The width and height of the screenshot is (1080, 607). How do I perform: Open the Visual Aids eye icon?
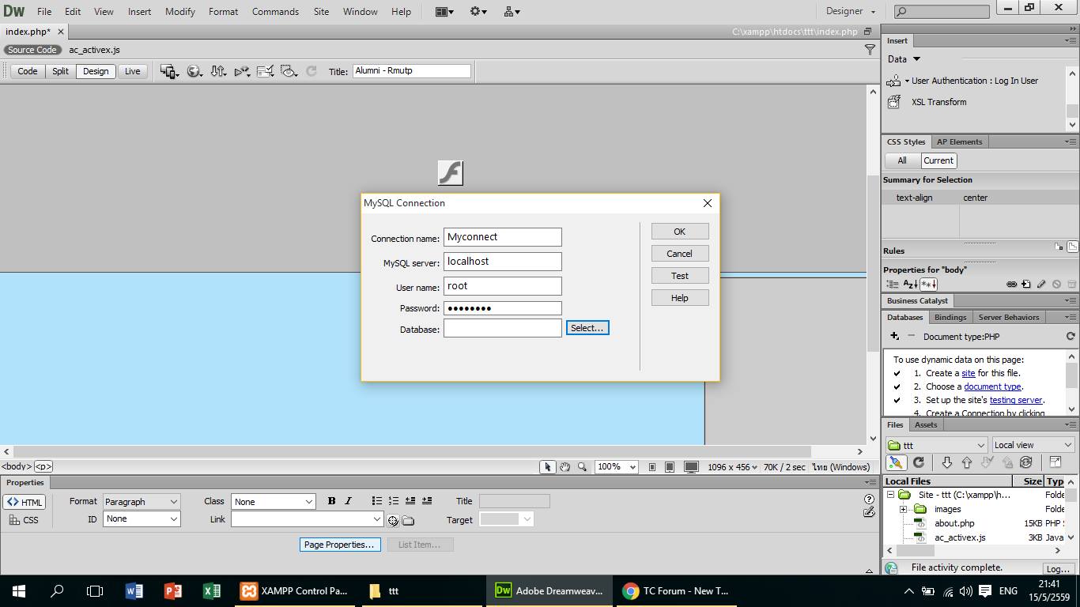click(x=289, y=71)
